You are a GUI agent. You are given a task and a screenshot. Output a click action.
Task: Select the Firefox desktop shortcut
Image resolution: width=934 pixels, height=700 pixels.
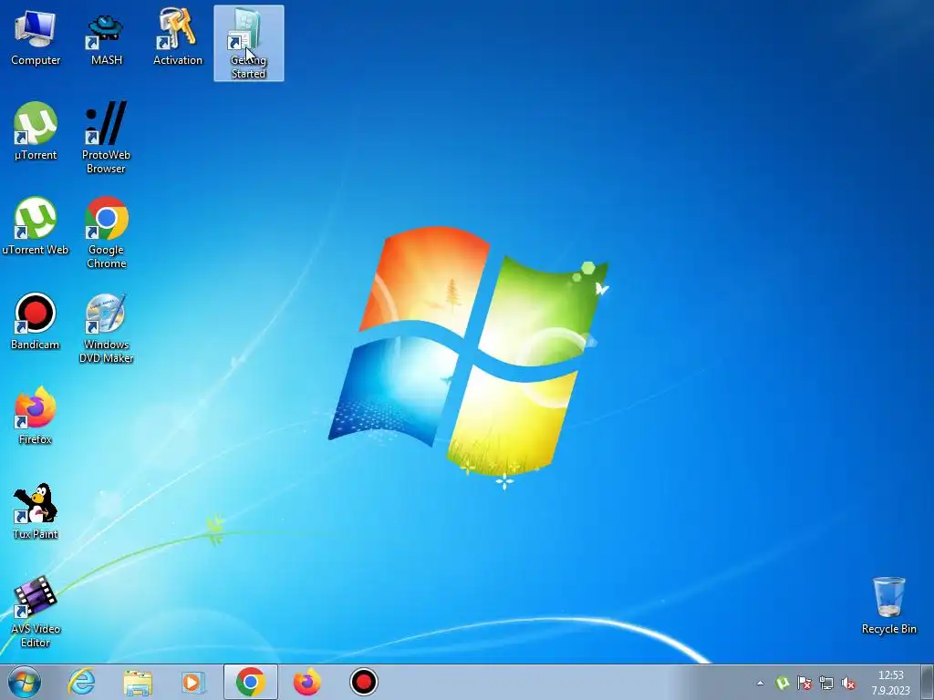(36, 416)
